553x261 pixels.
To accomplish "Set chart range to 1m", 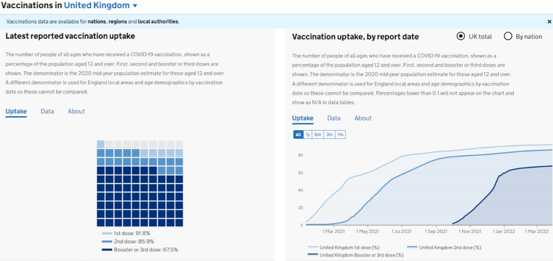I will [x=340, y=135].
